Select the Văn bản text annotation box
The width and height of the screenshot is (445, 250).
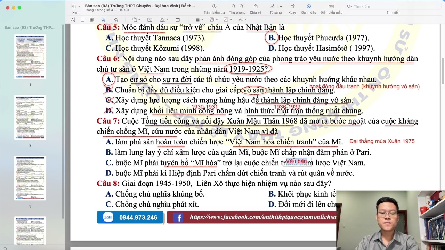(x=297, y=161)
